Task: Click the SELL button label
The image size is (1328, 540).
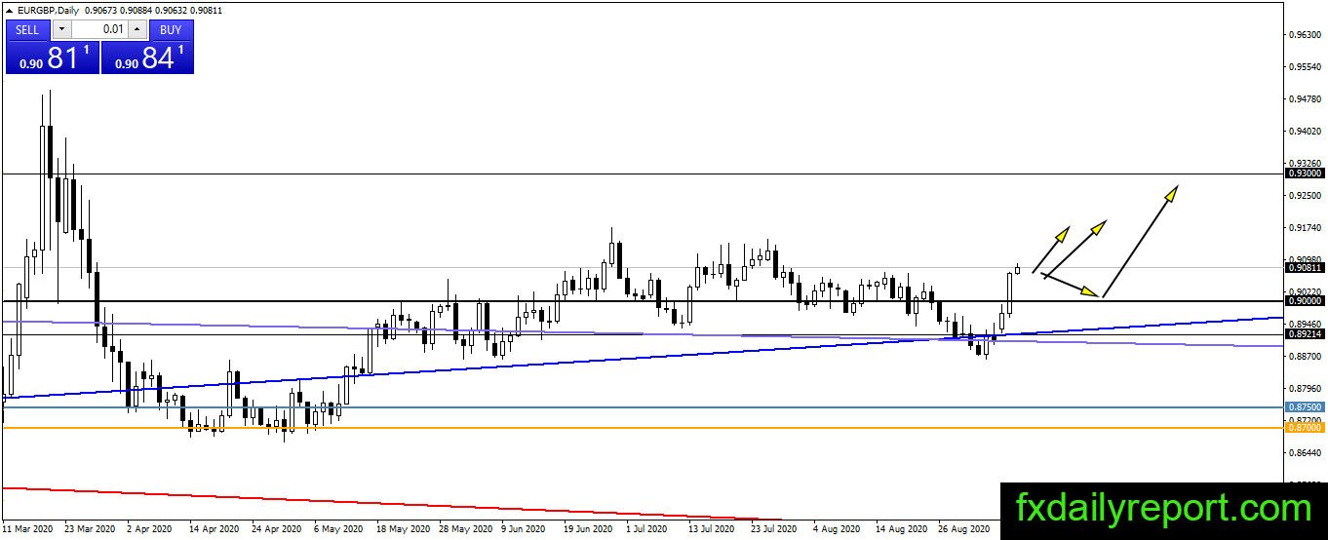Action: pos(27,29)
